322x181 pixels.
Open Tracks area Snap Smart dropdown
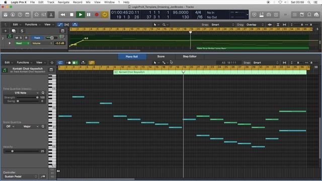(222, 25)
